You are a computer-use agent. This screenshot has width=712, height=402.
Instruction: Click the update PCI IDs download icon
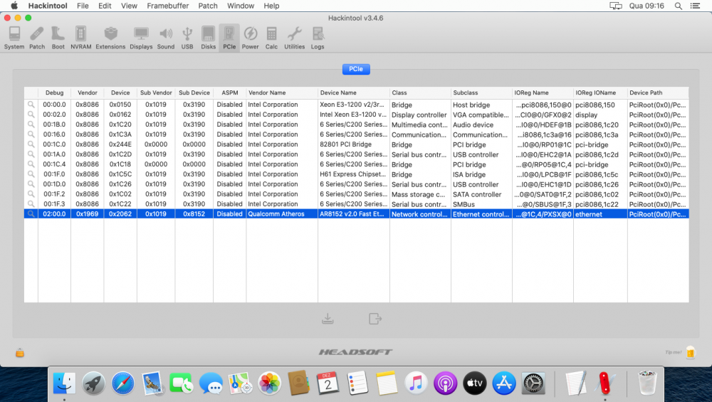(328, 319)
